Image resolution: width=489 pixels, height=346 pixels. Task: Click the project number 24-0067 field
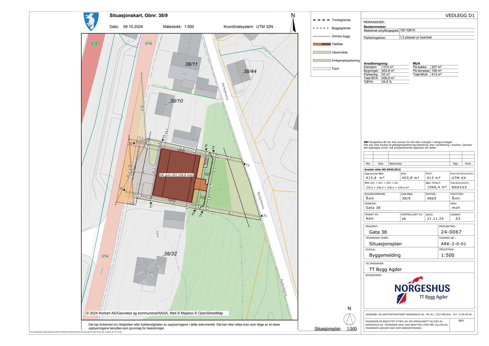coord(451,232)
